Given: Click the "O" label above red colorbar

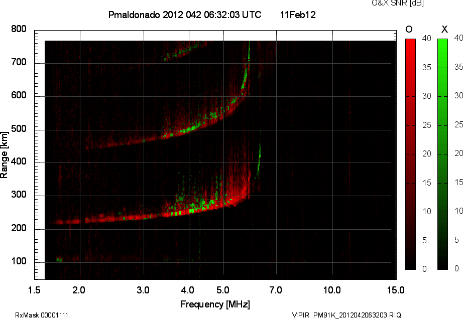Looking at the screenshot, I should point(409,29).
